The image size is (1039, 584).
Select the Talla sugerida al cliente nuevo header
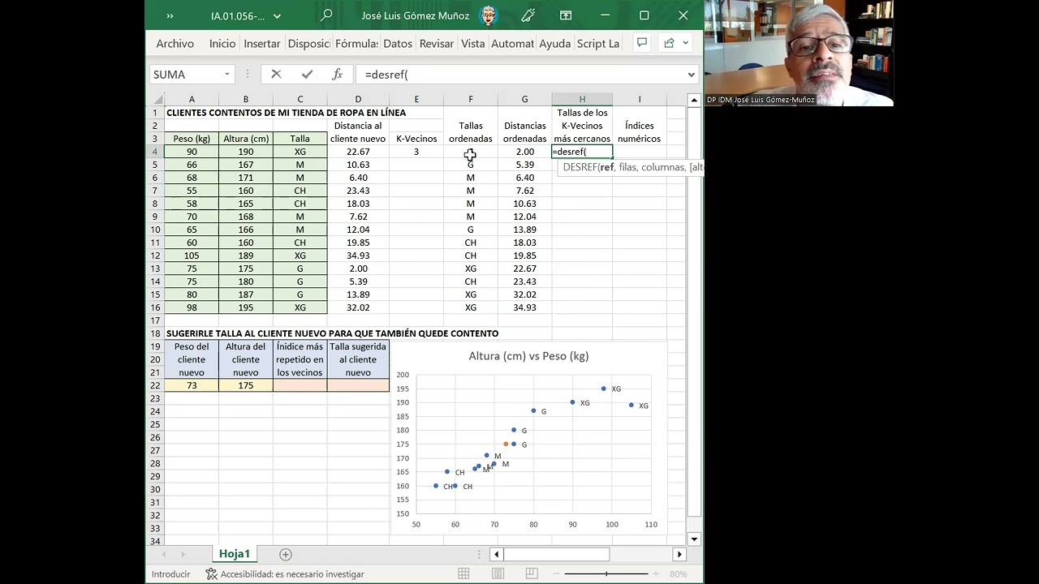[358, 359]
